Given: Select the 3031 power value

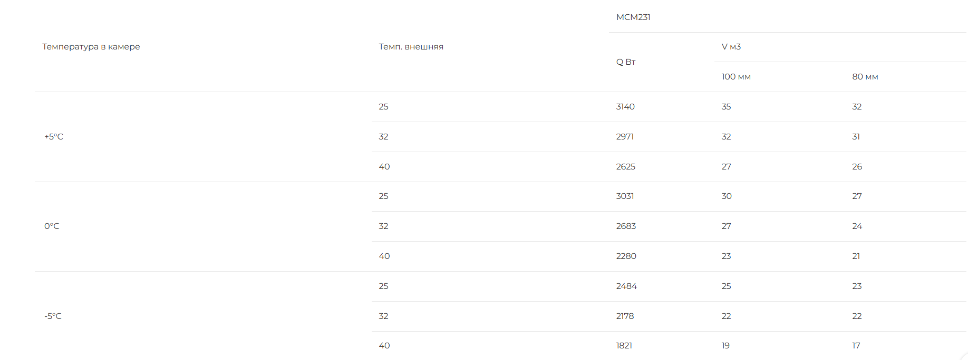Looking at the screenshot, I should pyautogui.click(x=625, y=196).
